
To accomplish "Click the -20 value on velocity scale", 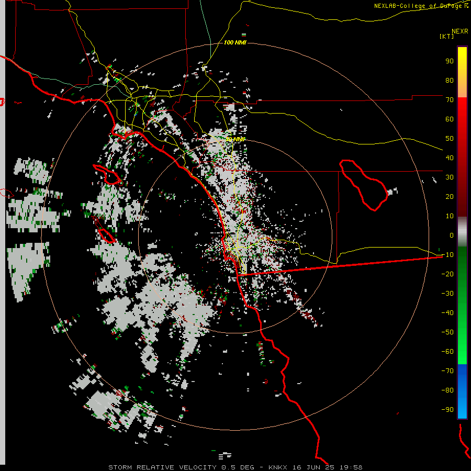I will coord(447,274).
